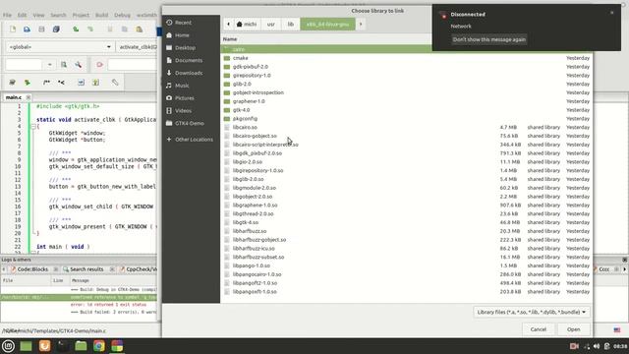Go forward with file dialog path right arrow
The image size is (629, 354).
click(x=361, y=24)
